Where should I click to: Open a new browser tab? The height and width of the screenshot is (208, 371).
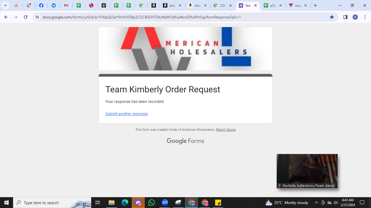coord(315,5)
